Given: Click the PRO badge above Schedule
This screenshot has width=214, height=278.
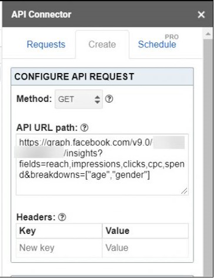Looking at the screenshot, I should pyautogui.click(x=171, y=37).
